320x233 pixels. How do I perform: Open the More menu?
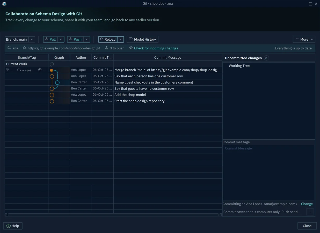(x=304, y=39)
